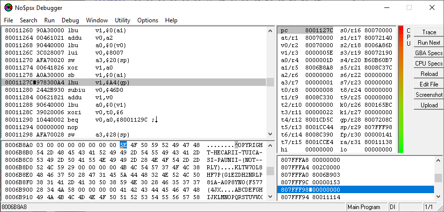Open the Options menu
This screenshot has height=212, width=444.
pos(148,20)
